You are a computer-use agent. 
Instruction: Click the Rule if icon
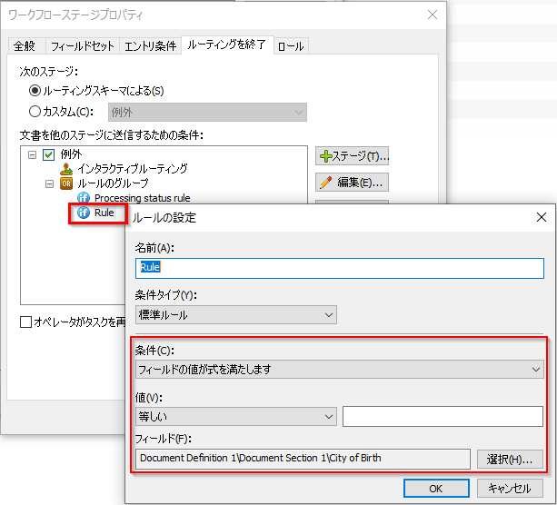[84, 213]
